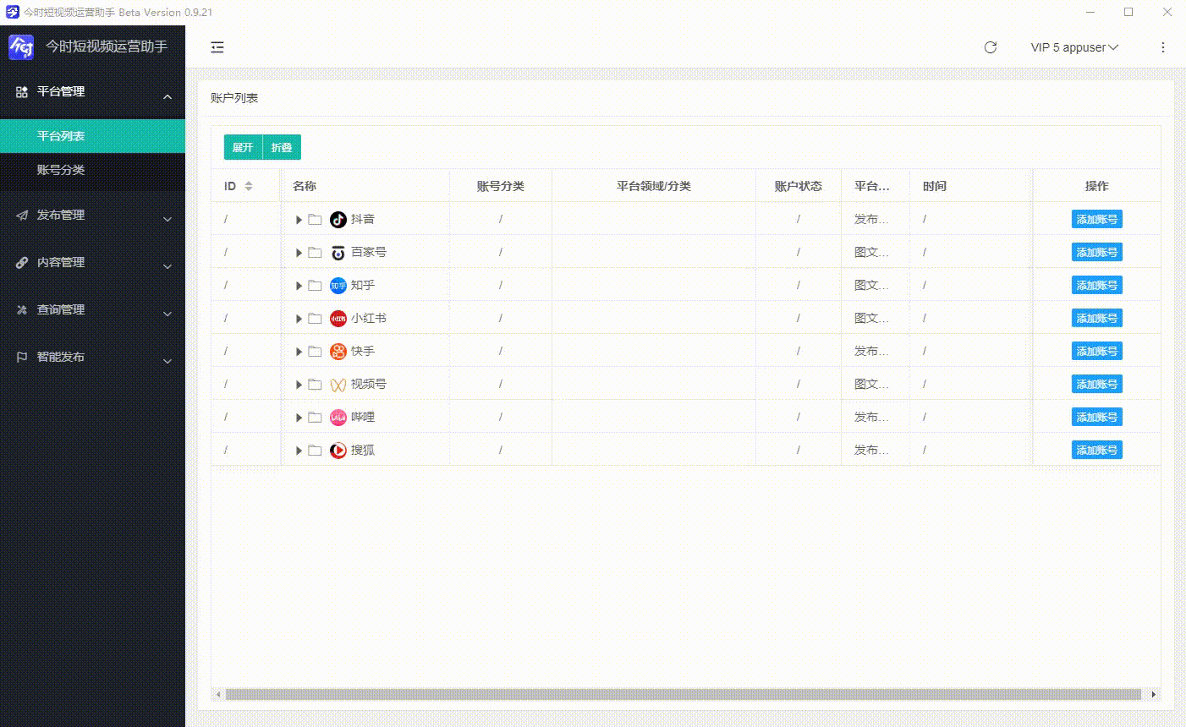Expand the 内容管理 sidebar menu
This screenshot has height=727, width=1186.
[x=93, y=263]
